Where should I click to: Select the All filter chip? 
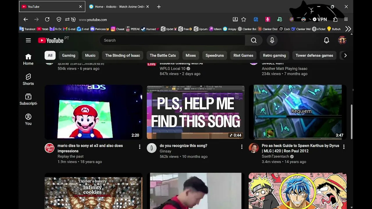pos(50,55)
